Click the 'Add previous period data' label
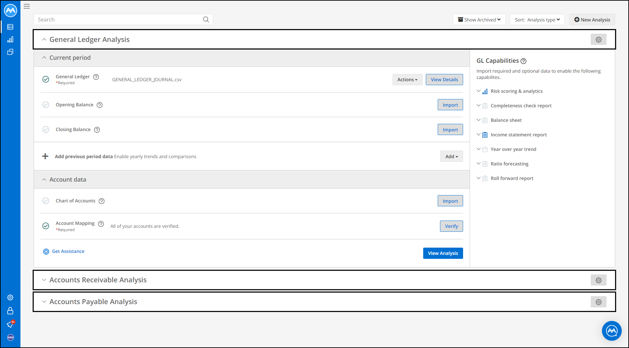 (x=84, y=157)
